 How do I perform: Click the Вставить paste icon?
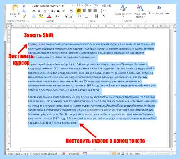(x=16, y=8)
